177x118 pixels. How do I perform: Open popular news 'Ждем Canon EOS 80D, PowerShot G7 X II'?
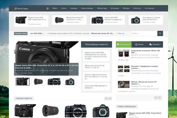tap(96, 55)
